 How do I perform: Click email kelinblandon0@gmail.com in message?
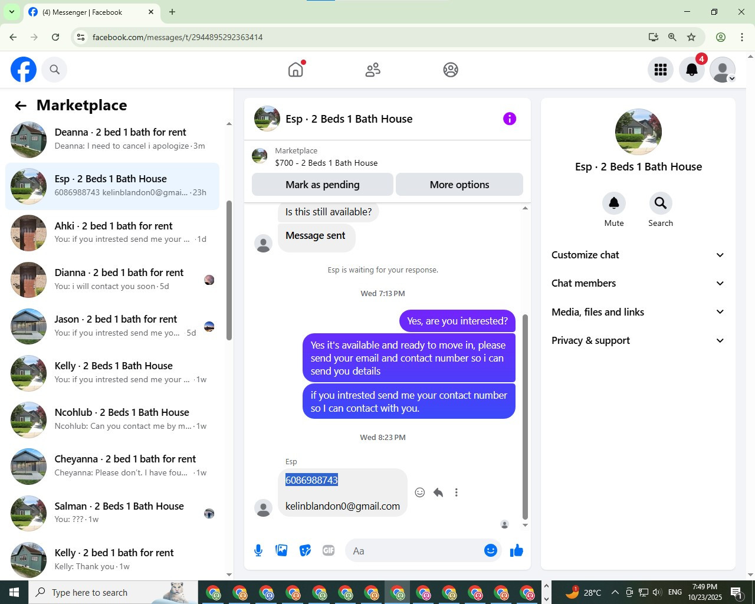pyautogui.click(x=343, y=506)
